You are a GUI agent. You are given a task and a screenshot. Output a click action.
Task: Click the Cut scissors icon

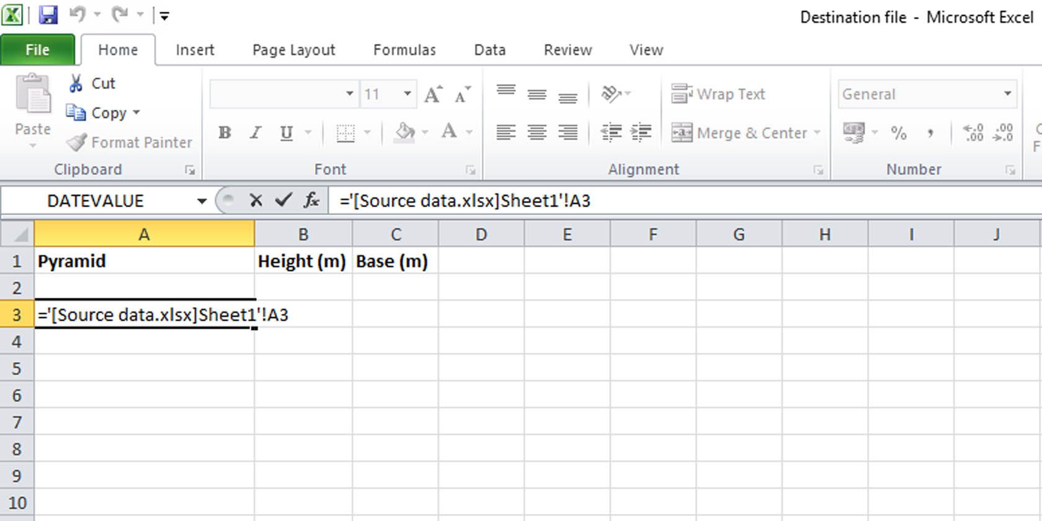click(76, 84)
